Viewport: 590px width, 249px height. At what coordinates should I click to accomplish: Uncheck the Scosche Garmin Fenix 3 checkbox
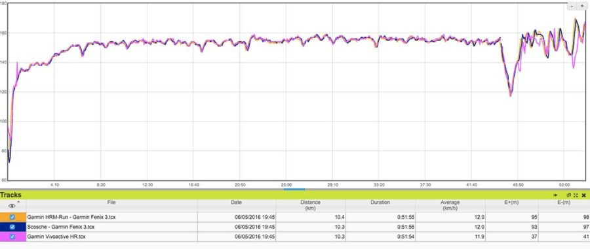pyautogui.click(x=12, y=227)
